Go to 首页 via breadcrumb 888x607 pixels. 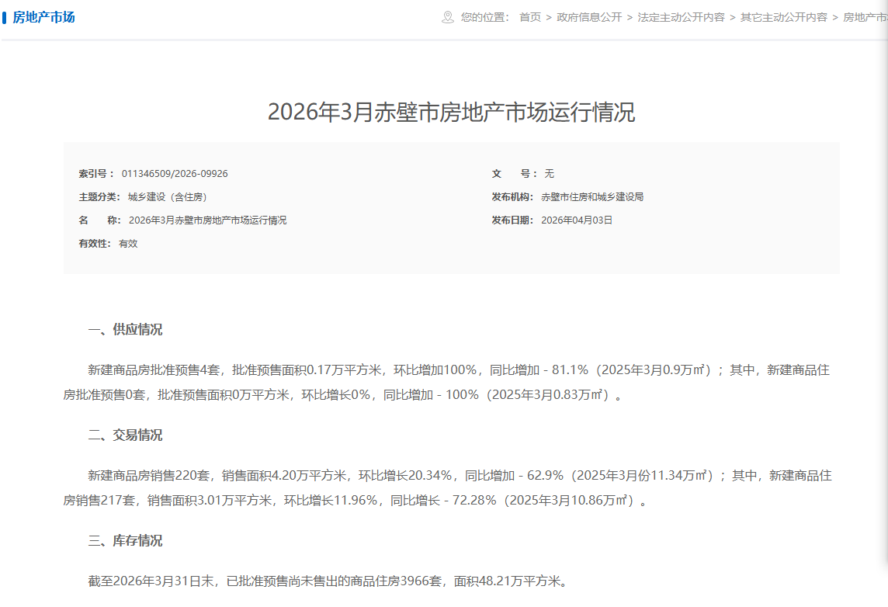pos(530,17)
